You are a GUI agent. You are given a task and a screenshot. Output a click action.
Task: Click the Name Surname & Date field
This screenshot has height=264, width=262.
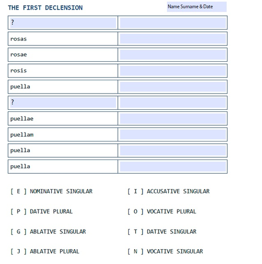click(x=196, y=7)
